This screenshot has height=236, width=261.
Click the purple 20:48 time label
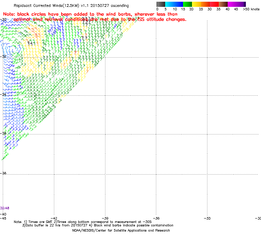coord(5,208)
